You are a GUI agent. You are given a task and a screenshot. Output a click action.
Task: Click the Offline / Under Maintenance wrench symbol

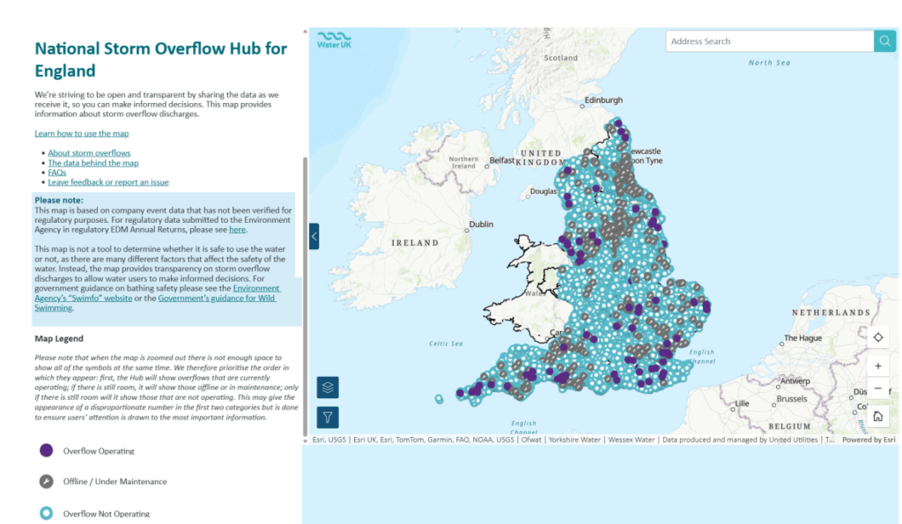click(x=47, y=482)
